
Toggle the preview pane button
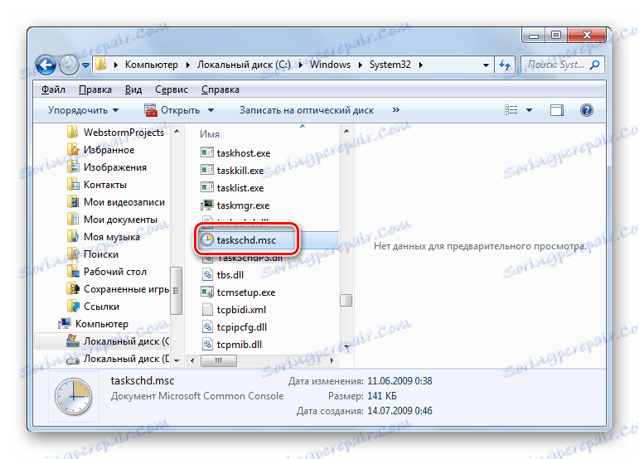[557, 110]
